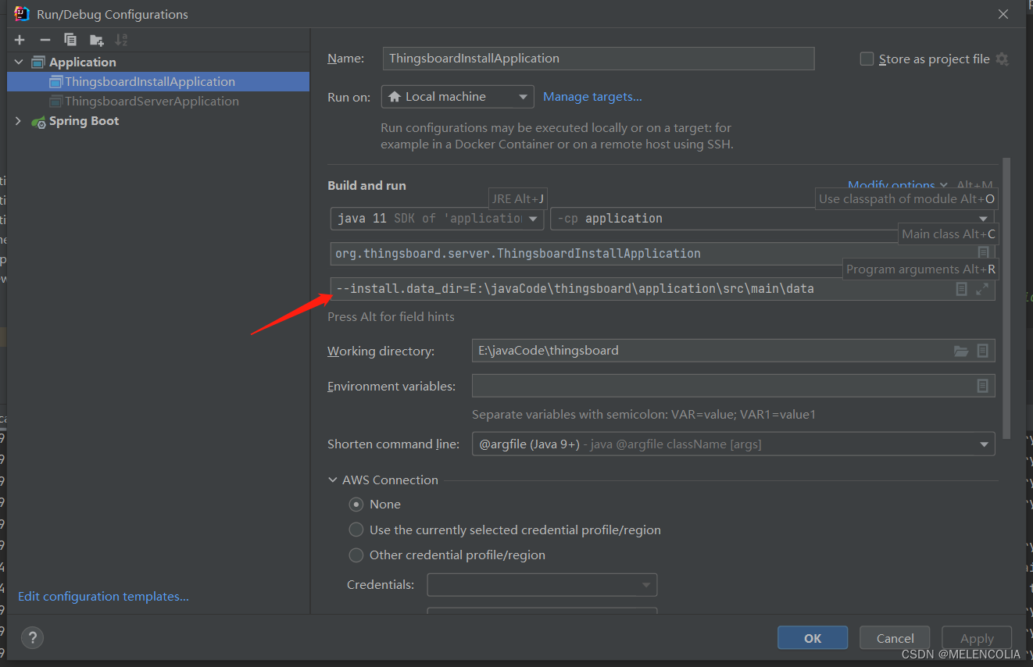The image size is (1033, 667).
Task: Enable Store as project file checkbox
Action: pyautogui.click(x=867, y=59)
